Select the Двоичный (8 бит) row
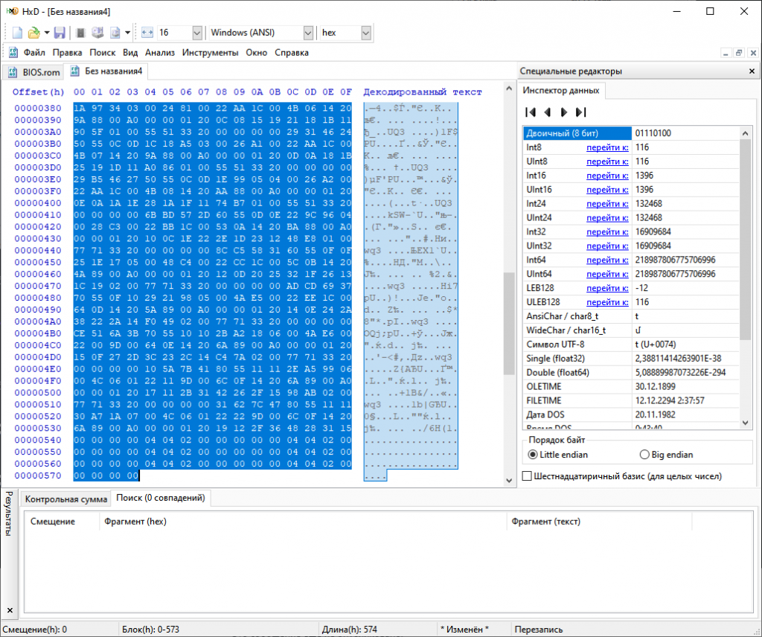The image size is (762, 637). tap(631, 133)
